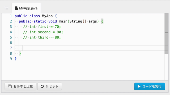This screenshot has width=170, height=95.
Task: Click the play triangle icon in run button
Action: (139, 86)
